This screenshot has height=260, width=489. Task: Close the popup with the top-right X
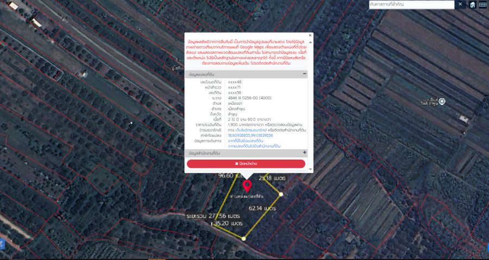310,35
